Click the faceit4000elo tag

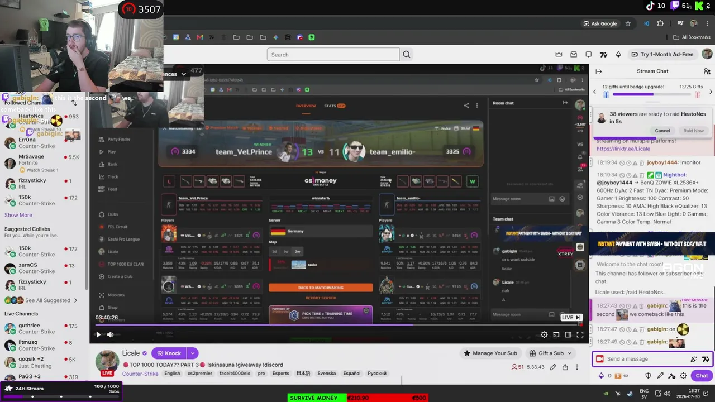point(235,374)
